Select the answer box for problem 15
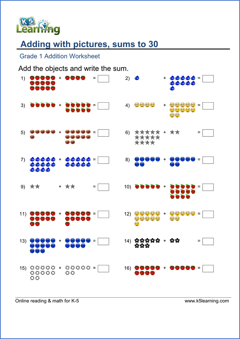Viewport: 240px width, 339px height. [x=103, y=268]
